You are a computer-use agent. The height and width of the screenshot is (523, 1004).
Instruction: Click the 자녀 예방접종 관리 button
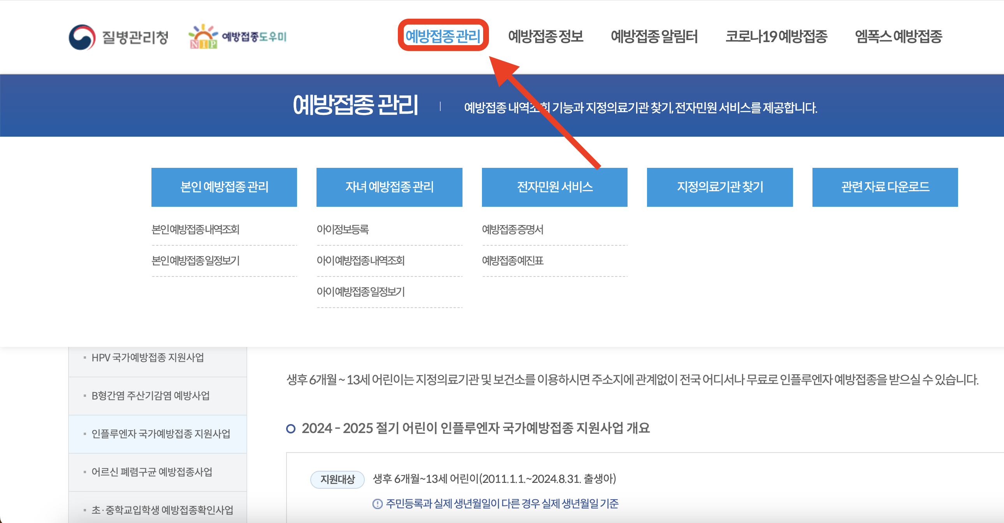point(389,187)
